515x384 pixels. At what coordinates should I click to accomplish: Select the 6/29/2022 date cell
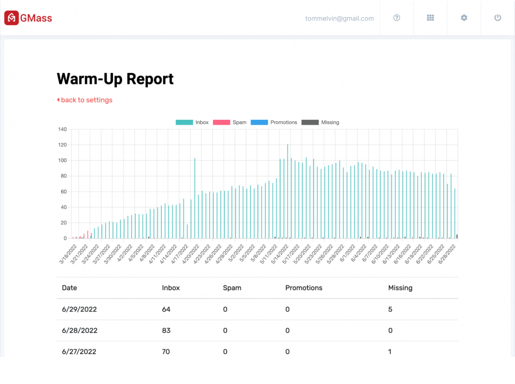tap(79, 309)
